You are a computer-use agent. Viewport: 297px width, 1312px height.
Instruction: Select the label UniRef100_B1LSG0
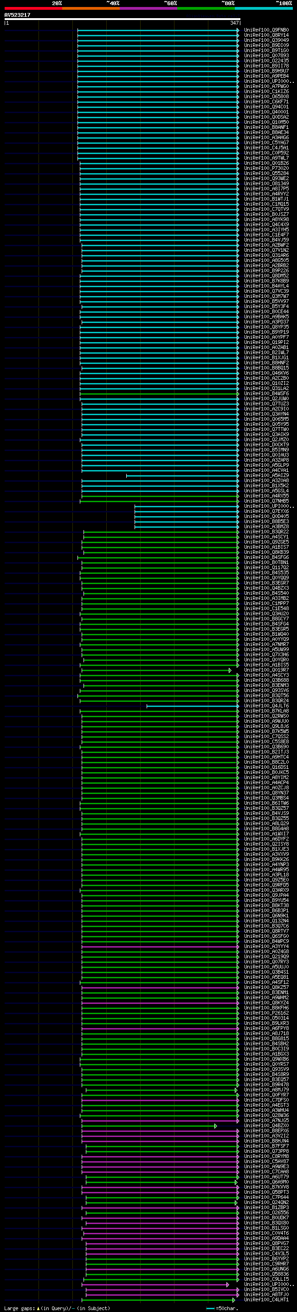266,1228
